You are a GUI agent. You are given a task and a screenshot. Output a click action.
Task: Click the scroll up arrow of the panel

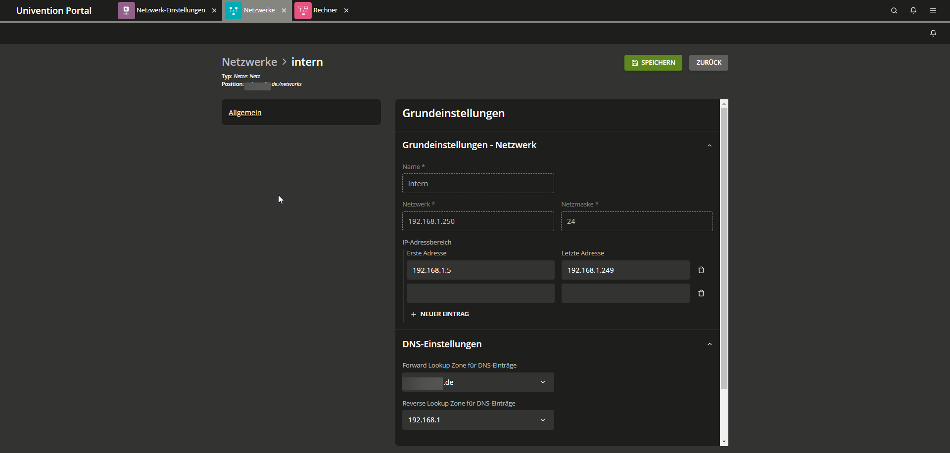tap(724, 104)
